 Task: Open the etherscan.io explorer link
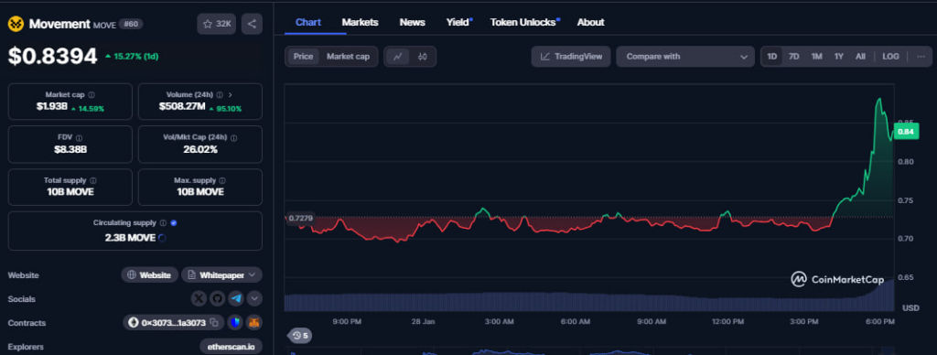click(x=232, y=346)
